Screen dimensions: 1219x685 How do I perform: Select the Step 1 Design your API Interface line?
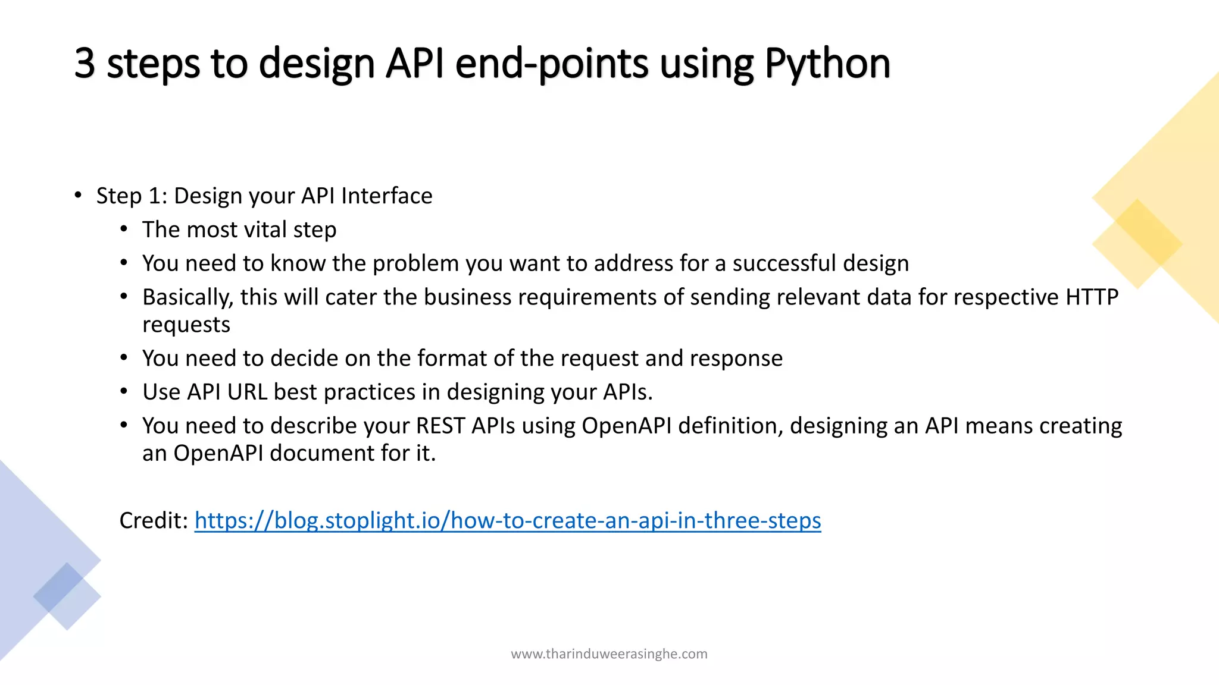click(264, 196)
